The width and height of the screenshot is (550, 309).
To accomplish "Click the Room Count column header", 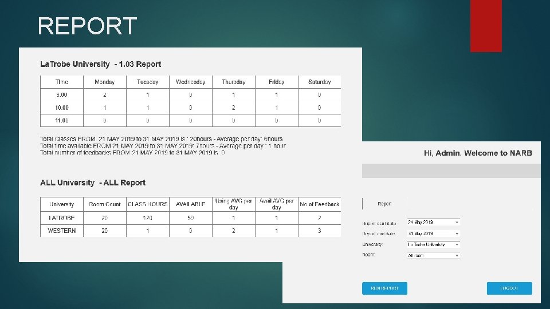I will pyautogui.click(x=104, y=204).
